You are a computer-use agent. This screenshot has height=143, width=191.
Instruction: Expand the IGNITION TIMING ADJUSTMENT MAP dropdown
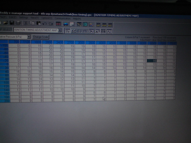pyautogui.click(x=60, y=30)
